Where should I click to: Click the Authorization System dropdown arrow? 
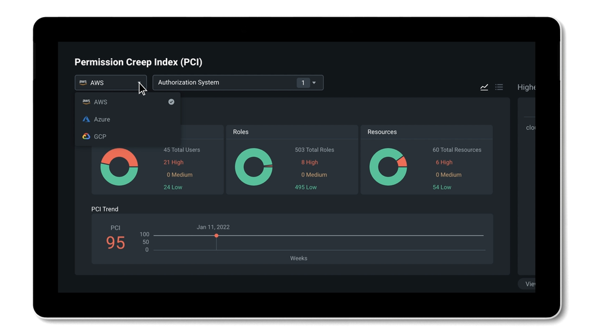coord(314,83)
